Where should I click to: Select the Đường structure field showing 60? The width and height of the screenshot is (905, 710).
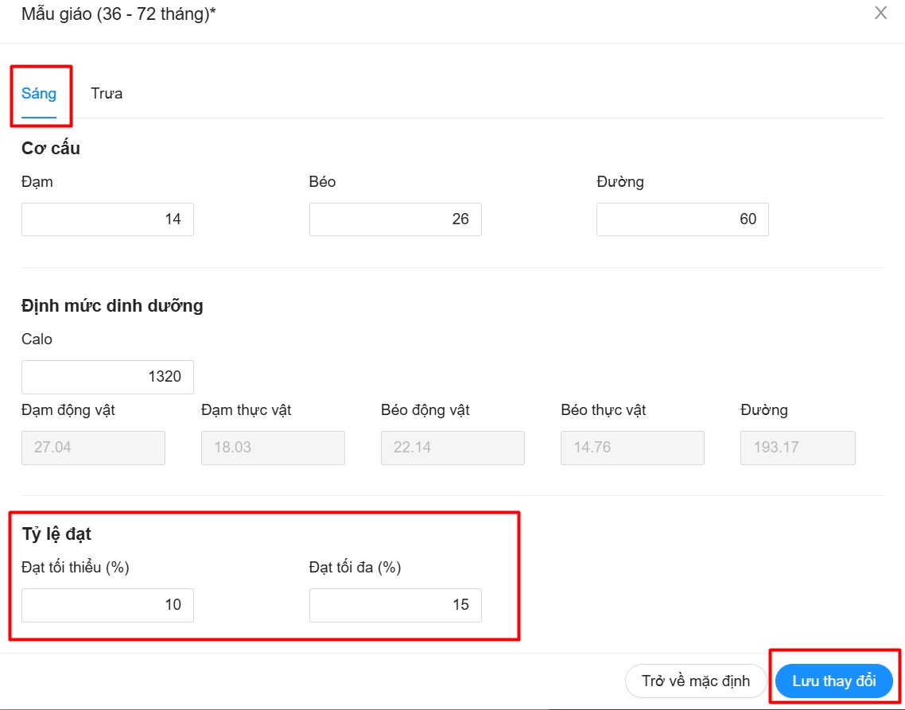[682, 219]
